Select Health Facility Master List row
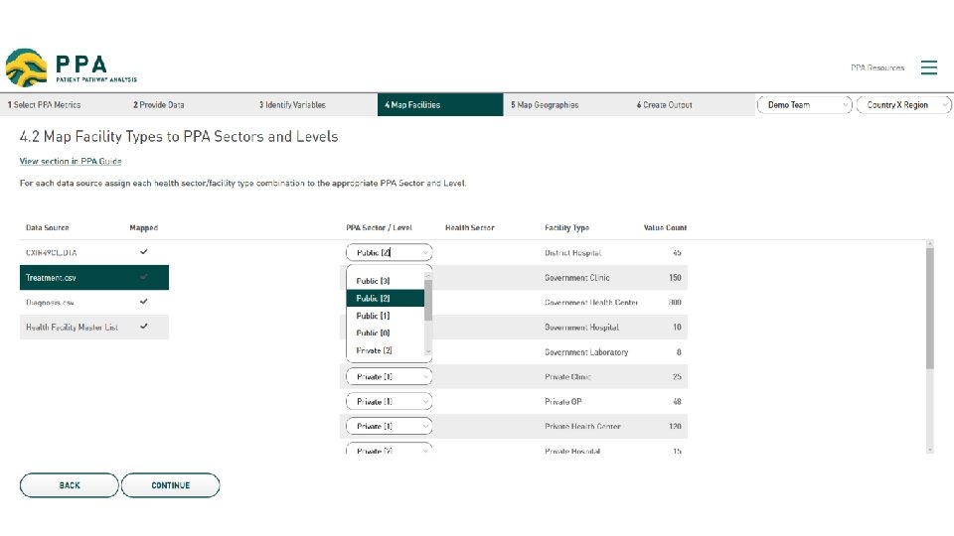Screen dimensions: 954x536 (94, 327)
